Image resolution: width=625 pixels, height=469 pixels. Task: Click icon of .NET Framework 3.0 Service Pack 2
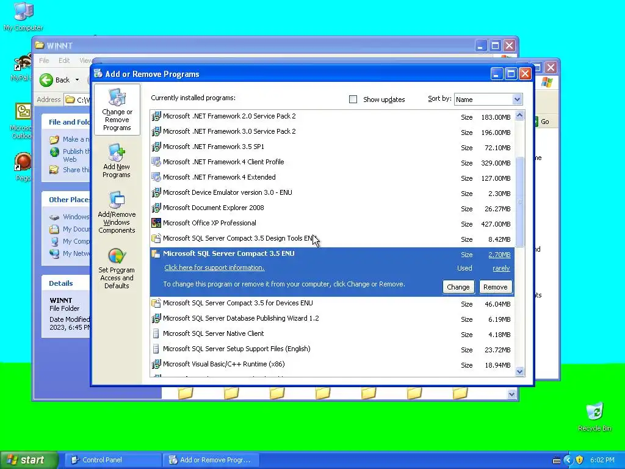(156, 132)
